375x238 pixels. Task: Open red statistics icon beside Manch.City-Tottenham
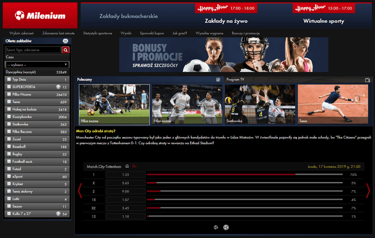point(135,166)
